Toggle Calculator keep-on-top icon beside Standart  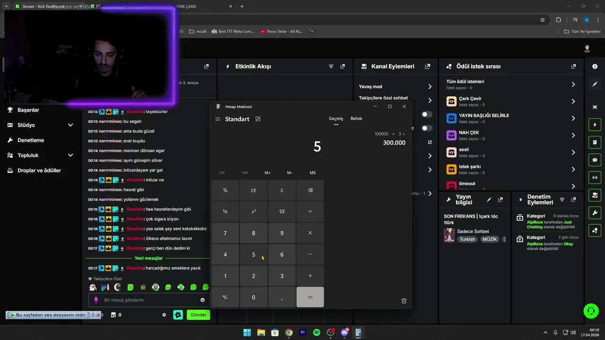click(x=258, y=119)
